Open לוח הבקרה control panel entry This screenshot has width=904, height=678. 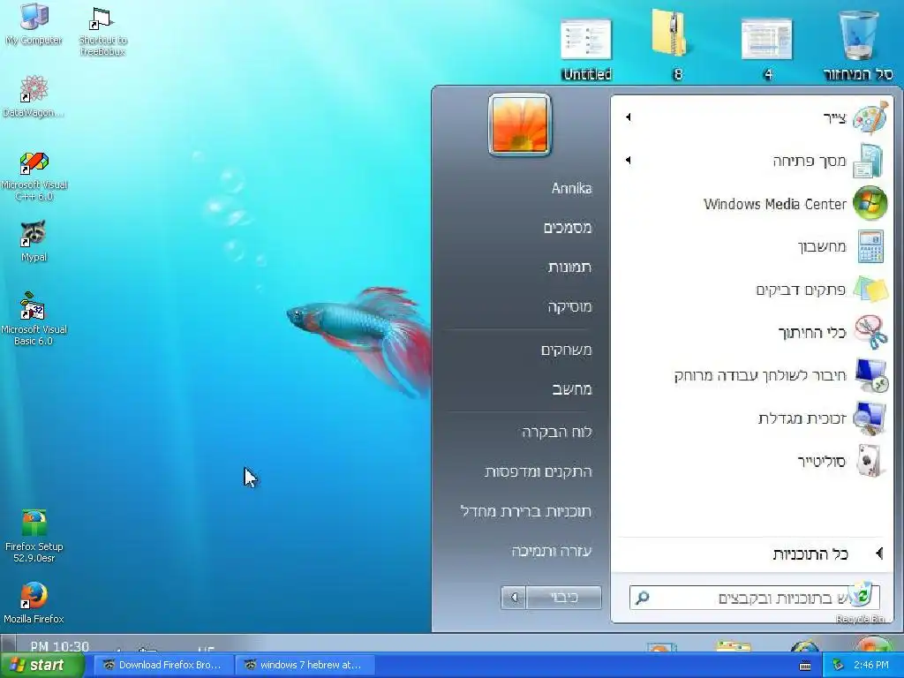point(557,432)
